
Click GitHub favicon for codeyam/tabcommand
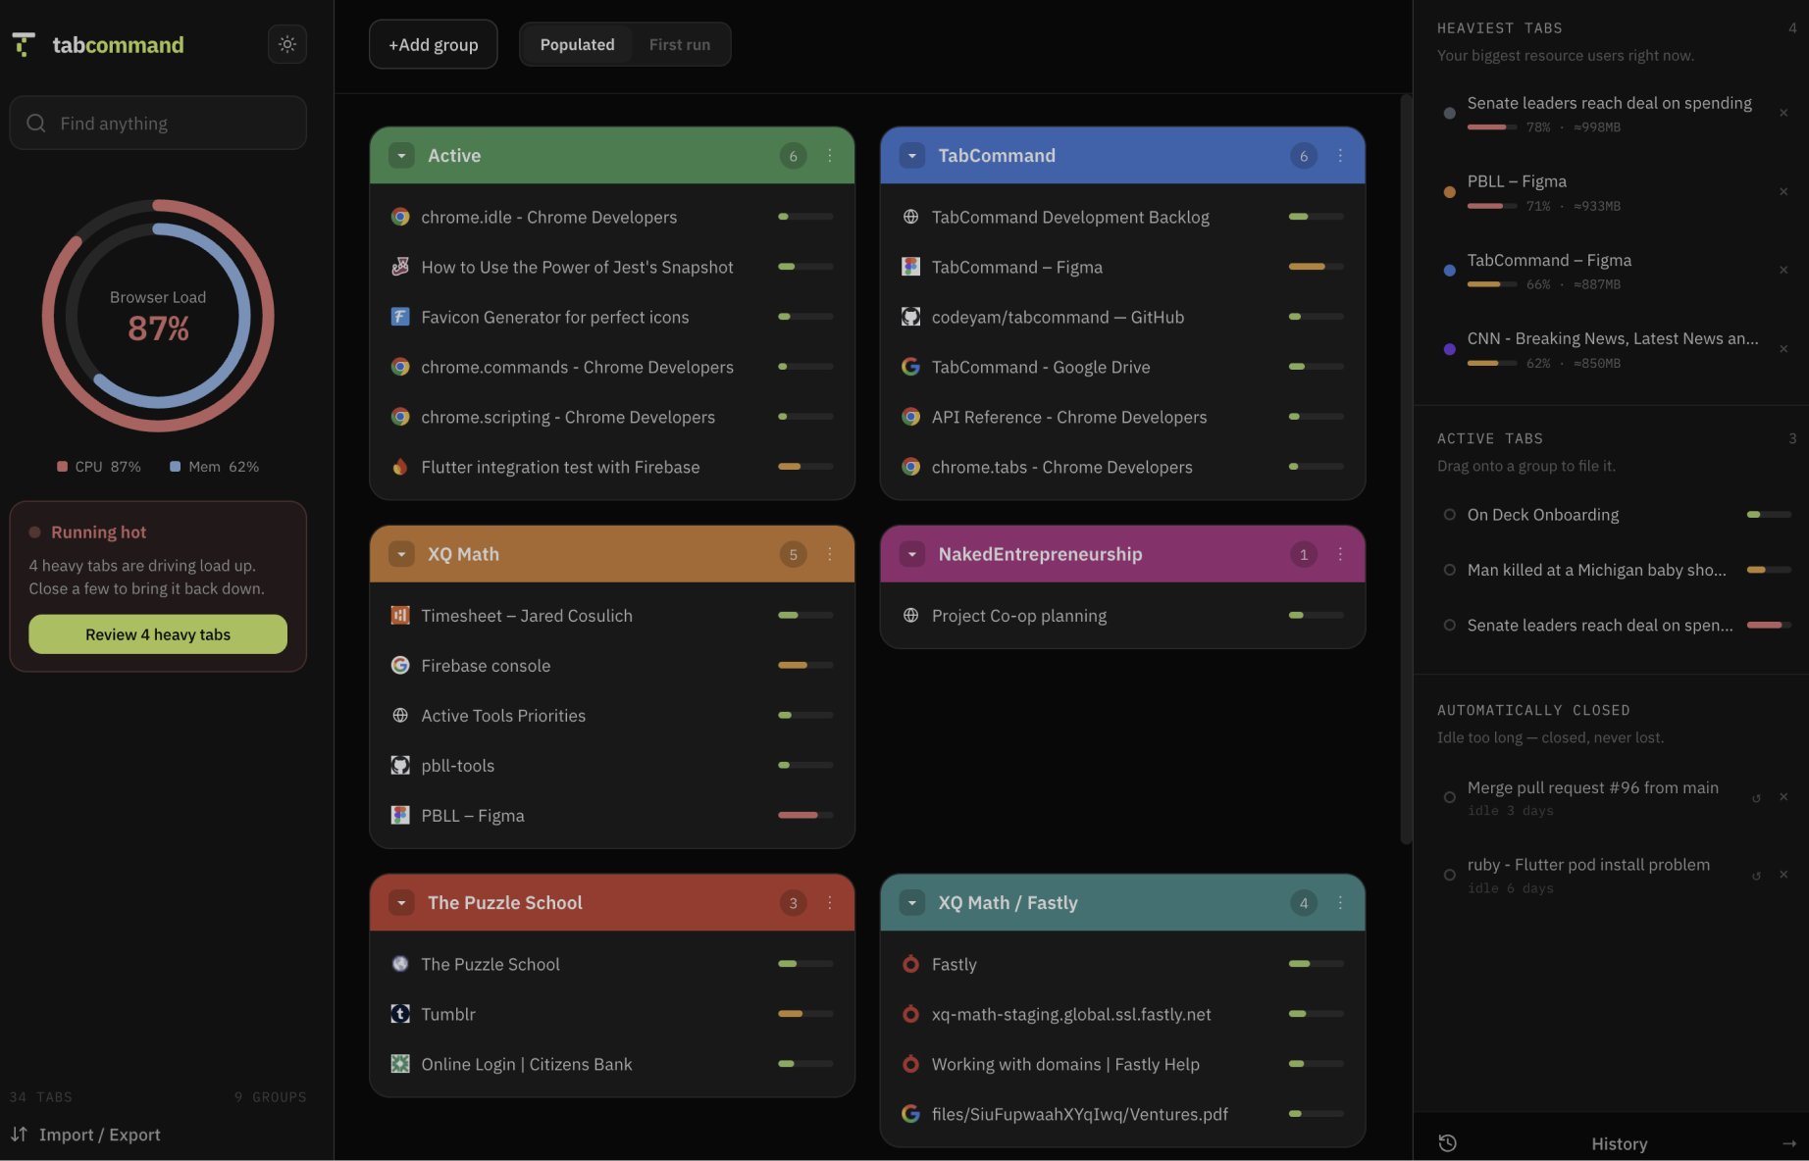coord(910,317)
